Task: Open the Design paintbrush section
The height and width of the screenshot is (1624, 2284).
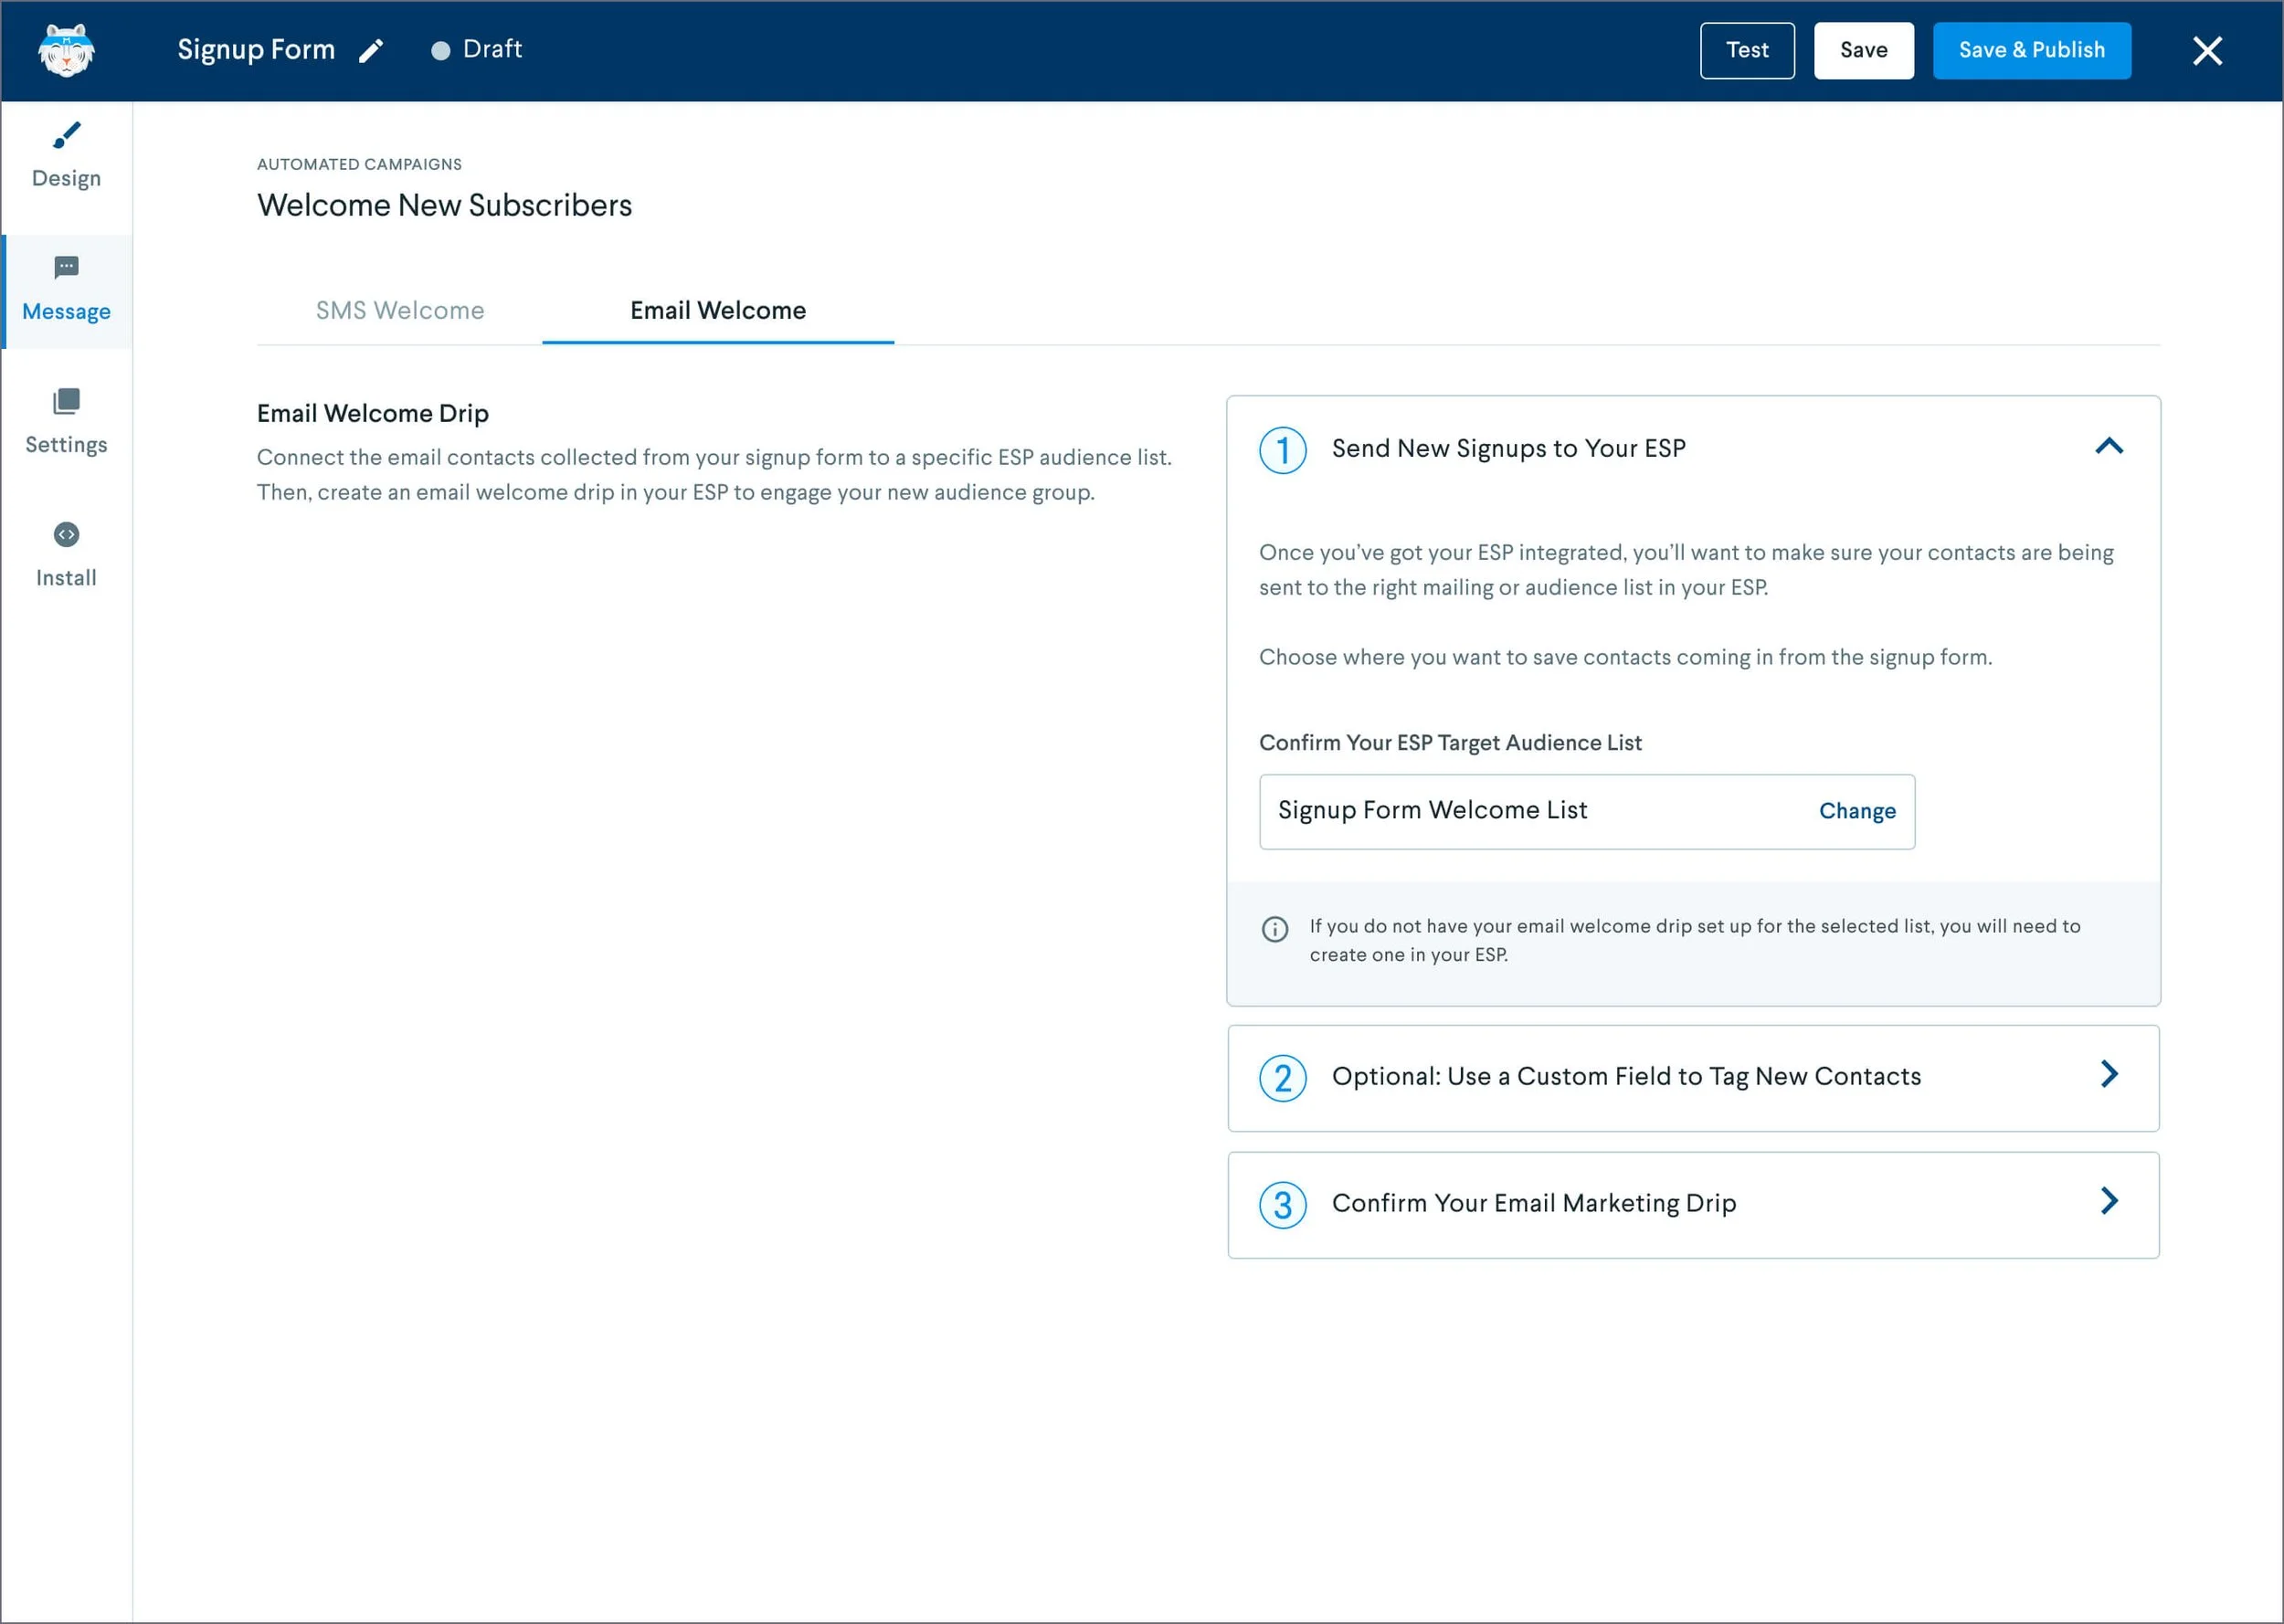Action: 66,135
